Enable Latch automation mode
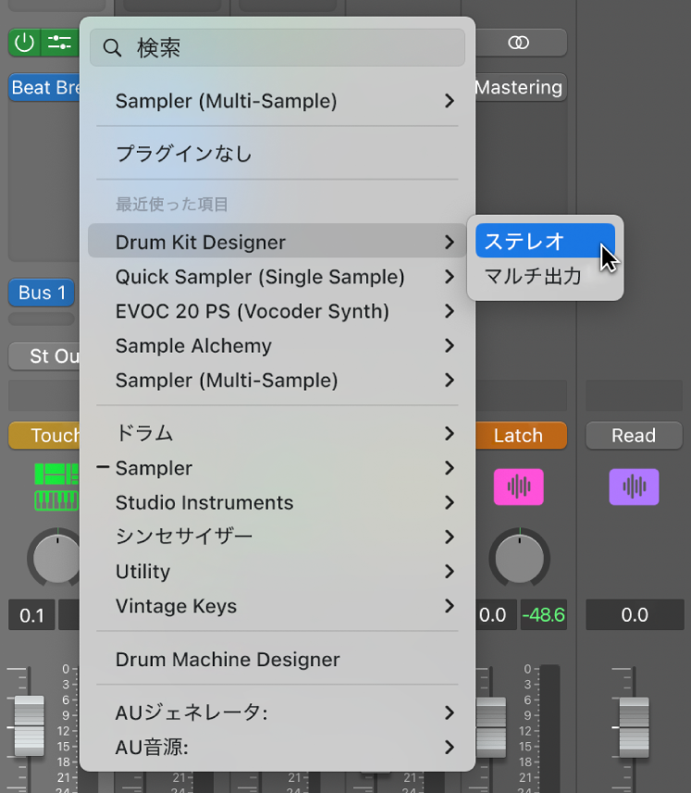 pos(521,435)
